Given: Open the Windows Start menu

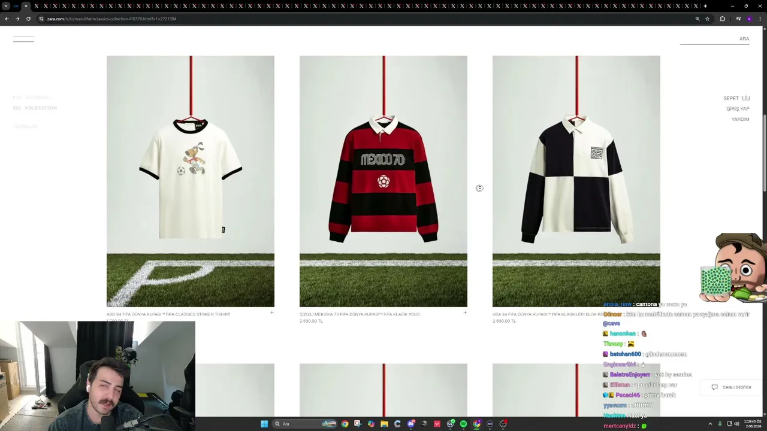Looking at the screenshot, I should (x=264, y=424).
